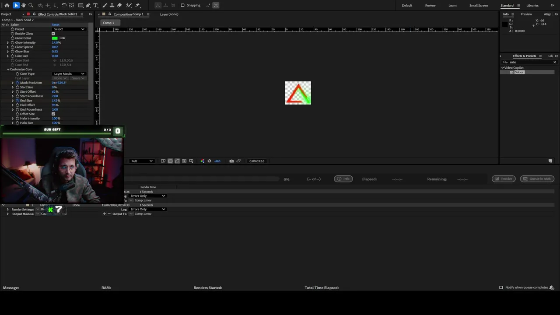The image size is (560, 315).
Task: Click the render queue Info button
Action: coord(343,179)
